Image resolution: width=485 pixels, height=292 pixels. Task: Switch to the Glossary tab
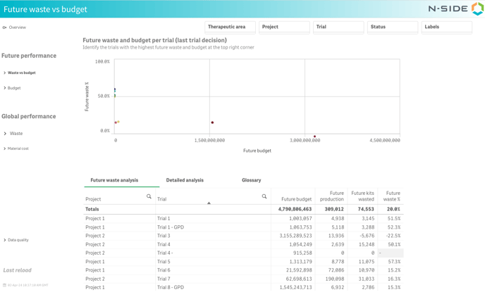click(251, 180)
